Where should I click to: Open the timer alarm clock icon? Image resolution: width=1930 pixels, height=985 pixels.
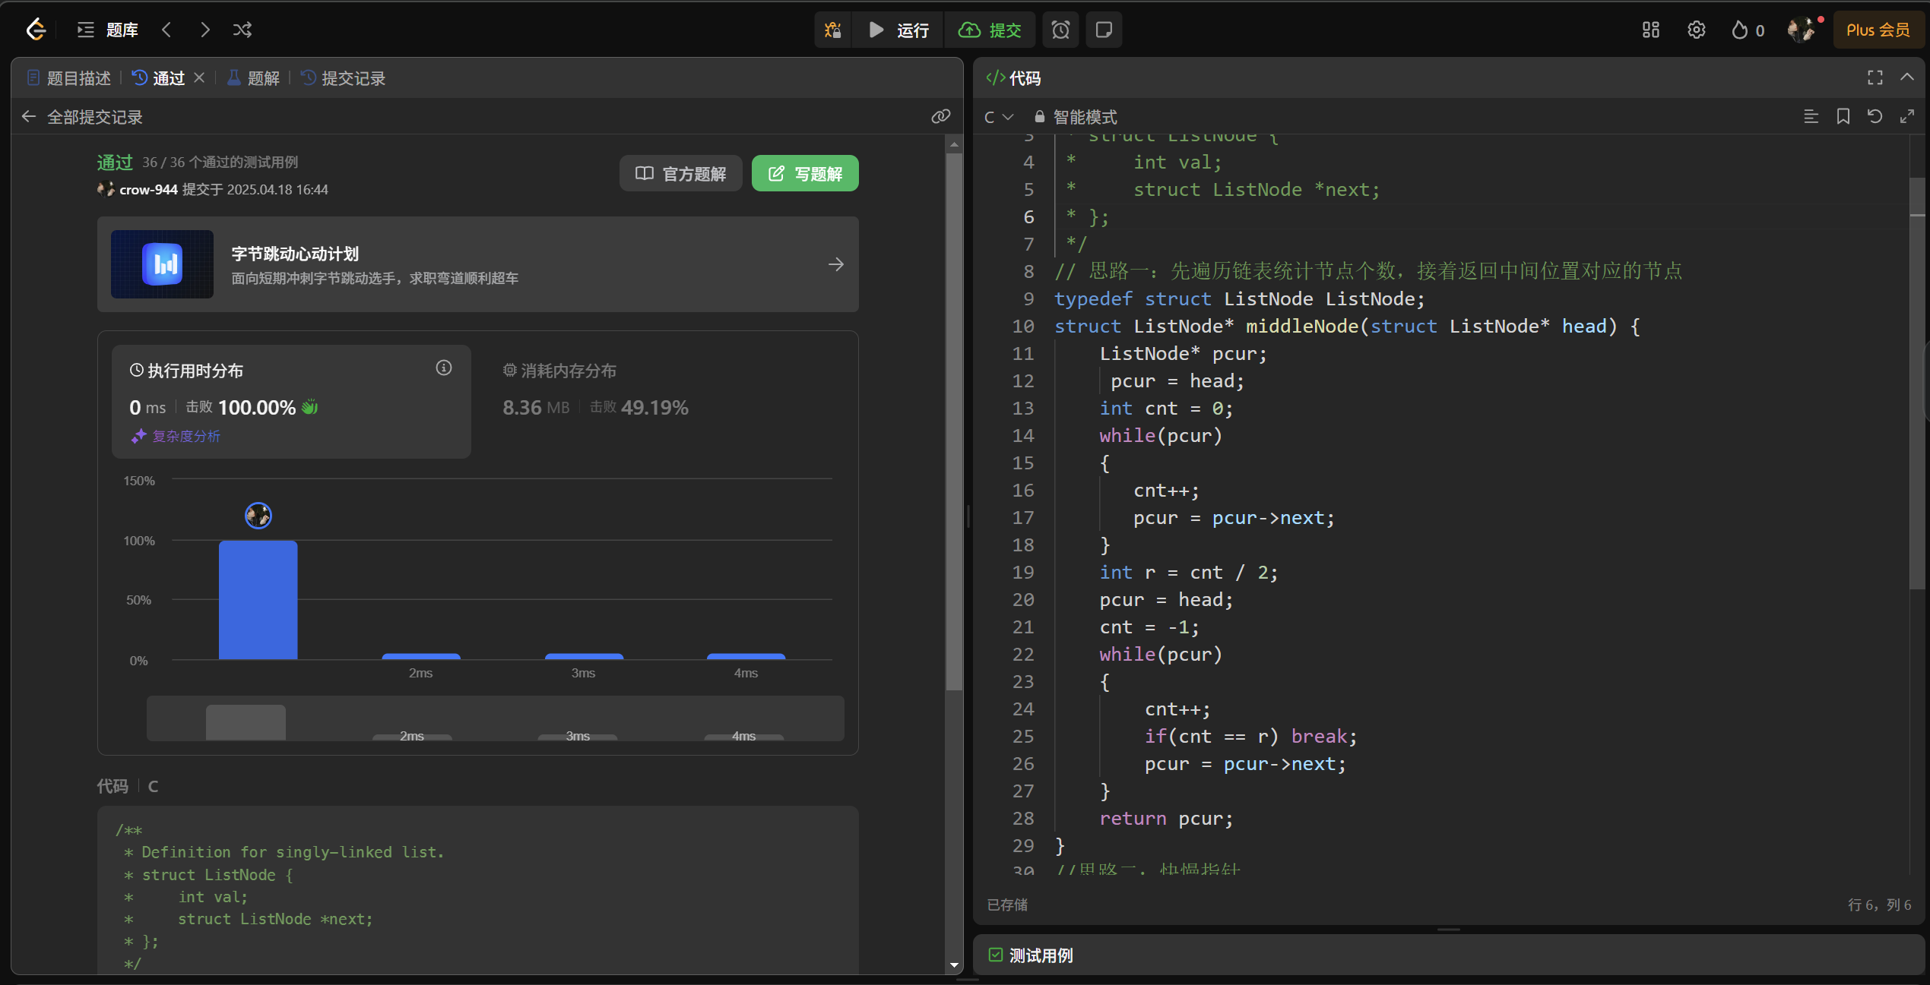pyautogui.click(x=1060, y=30)
